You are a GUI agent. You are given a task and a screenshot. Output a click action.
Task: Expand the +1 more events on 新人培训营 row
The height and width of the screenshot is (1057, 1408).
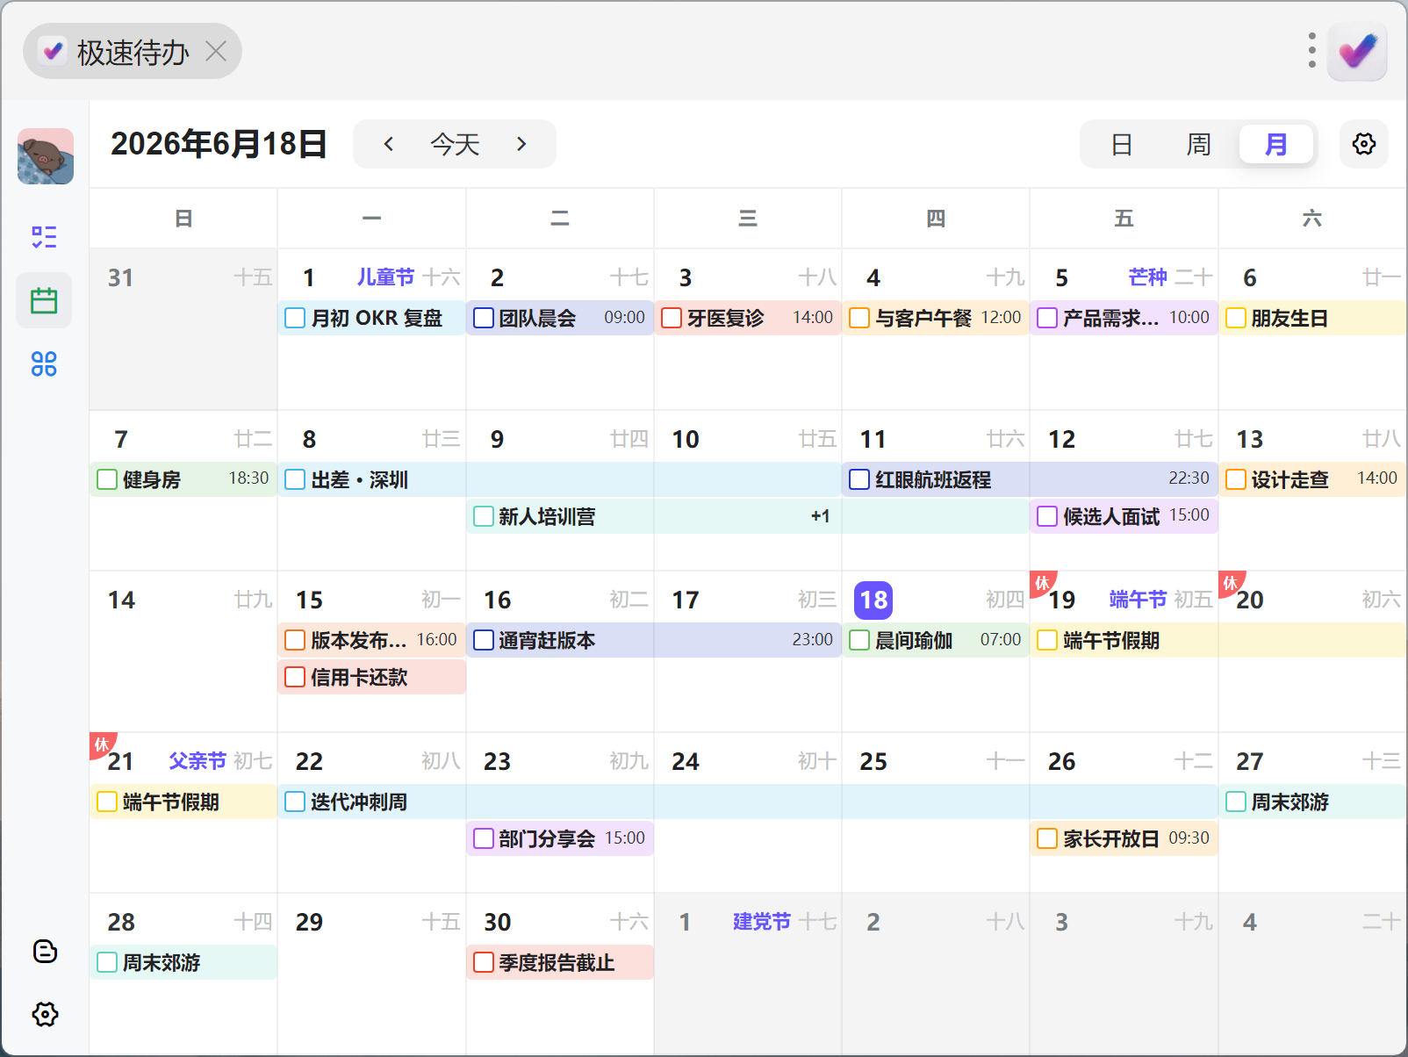(820, 516)
